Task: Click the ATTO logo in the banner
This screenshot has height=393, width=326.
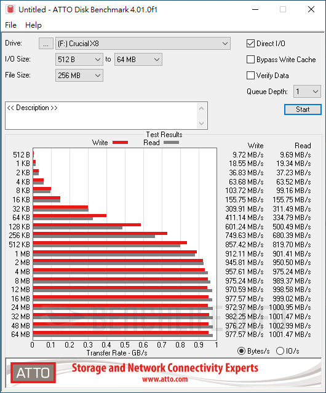Action: 33,373
